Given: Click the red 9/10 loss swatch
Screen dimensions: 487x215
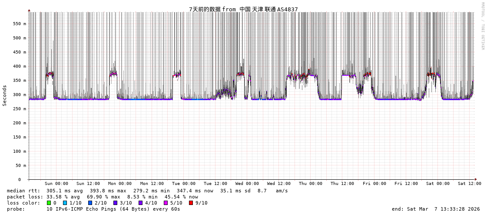Looking at the screenshot, I should (191, 203).
